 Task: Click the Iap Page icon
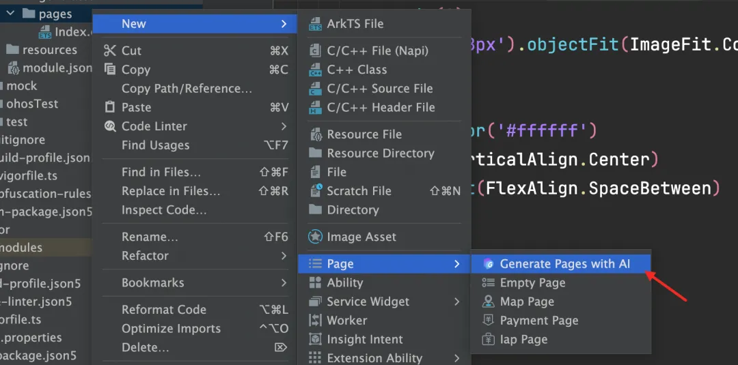[x=488, y=340]
